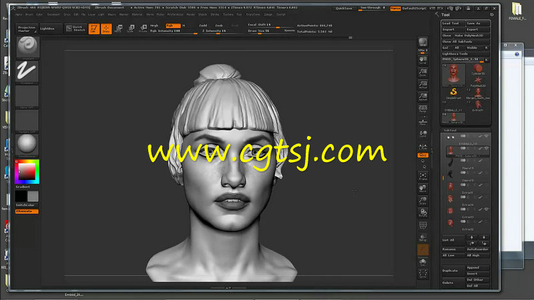Select the Move transform icon in top shelf
The width and height of the screenshot is (534, 300).
tap(119, 29)
